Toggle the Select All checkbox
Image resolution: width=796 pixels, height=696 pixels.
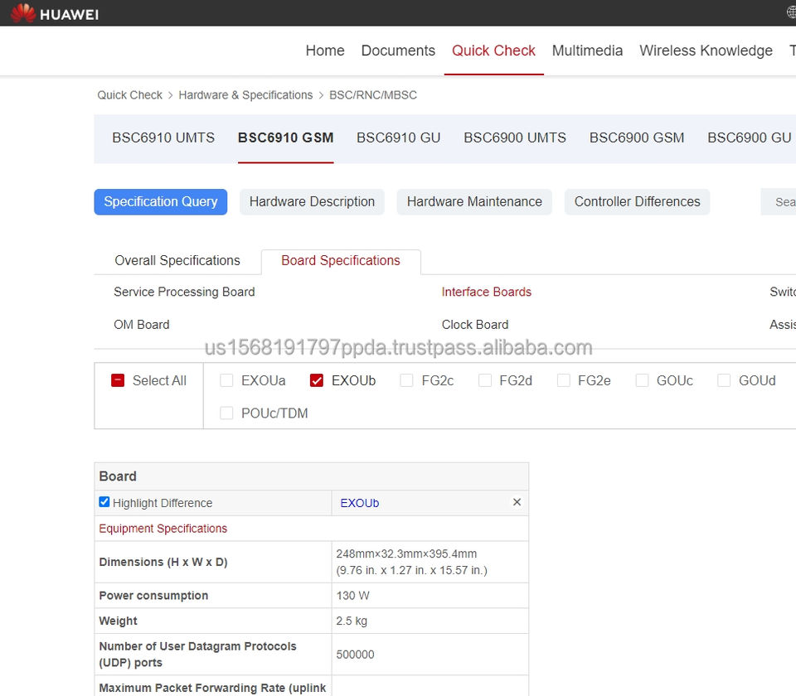coord(118,380)
